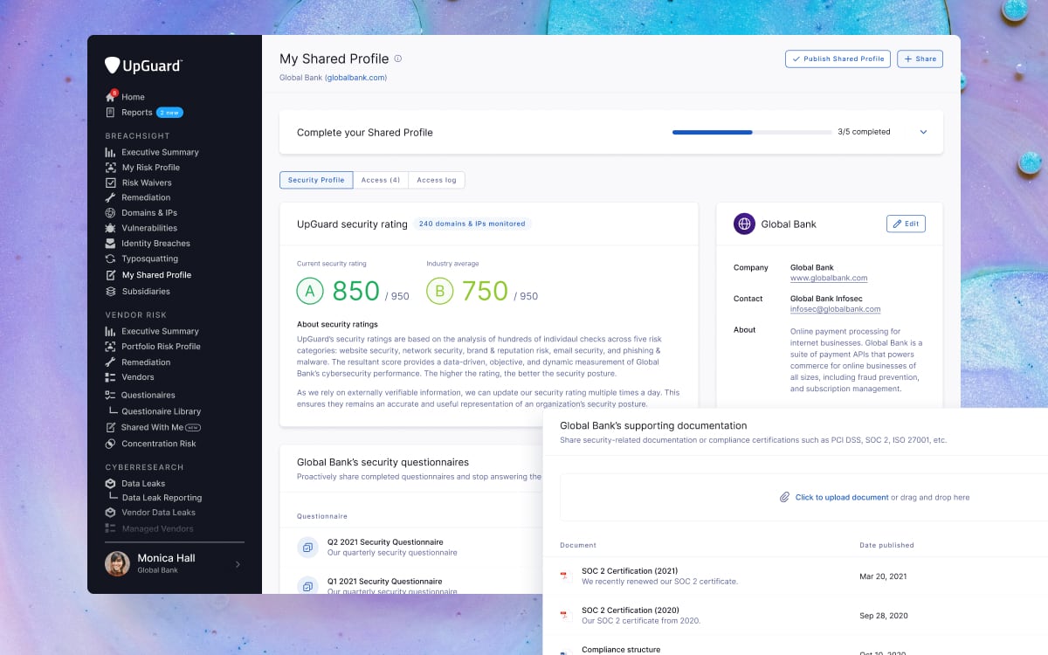
Task: Open Vendor Risk Remediation
Action: coord(137,362)
